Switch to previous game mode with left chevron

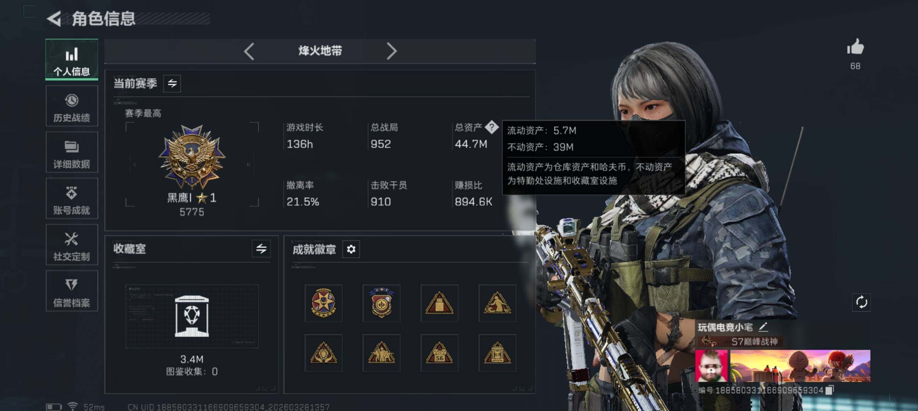(x=249, y=51)
